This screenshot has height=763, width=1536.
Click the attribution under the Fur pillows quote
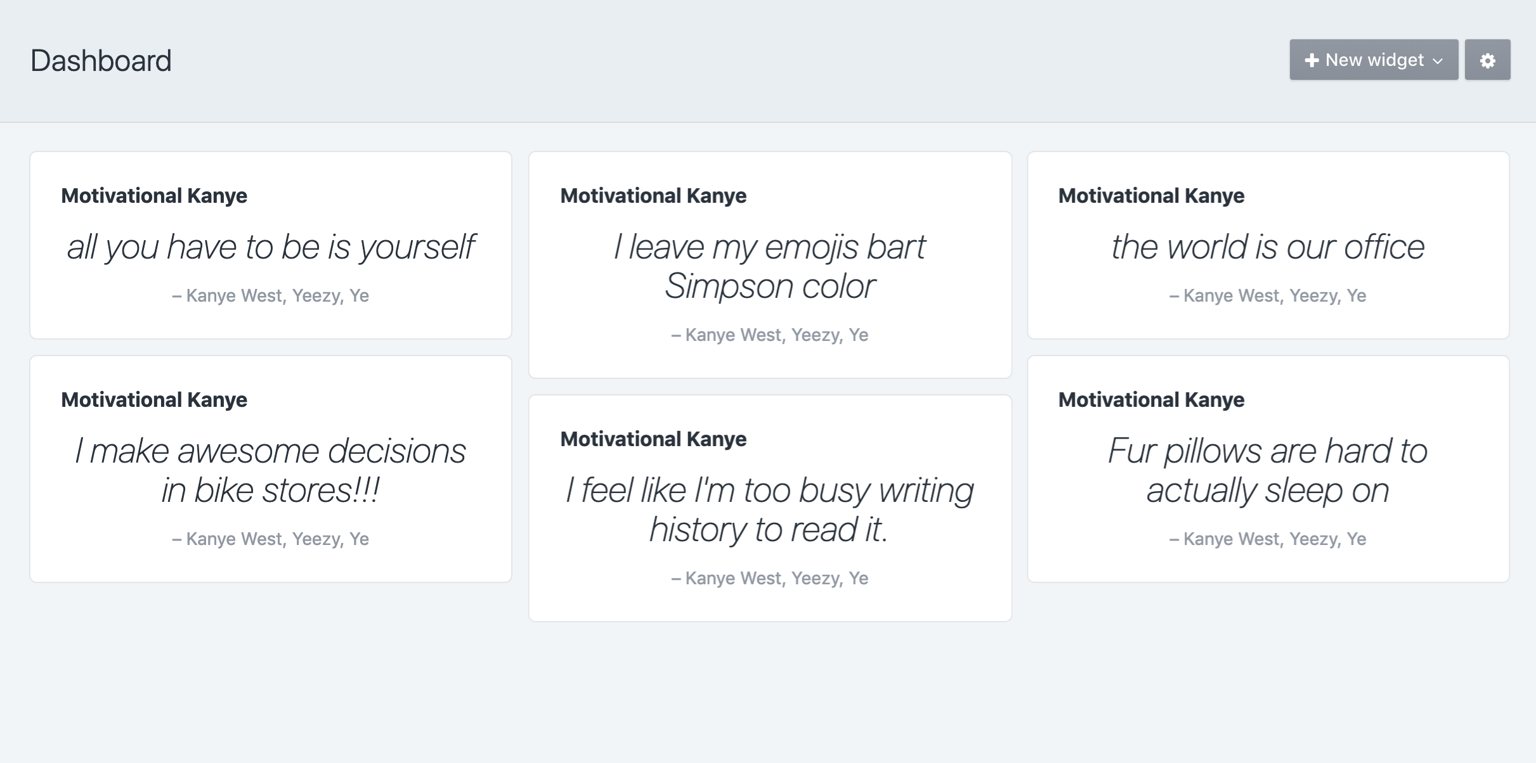coord(1268,539)
